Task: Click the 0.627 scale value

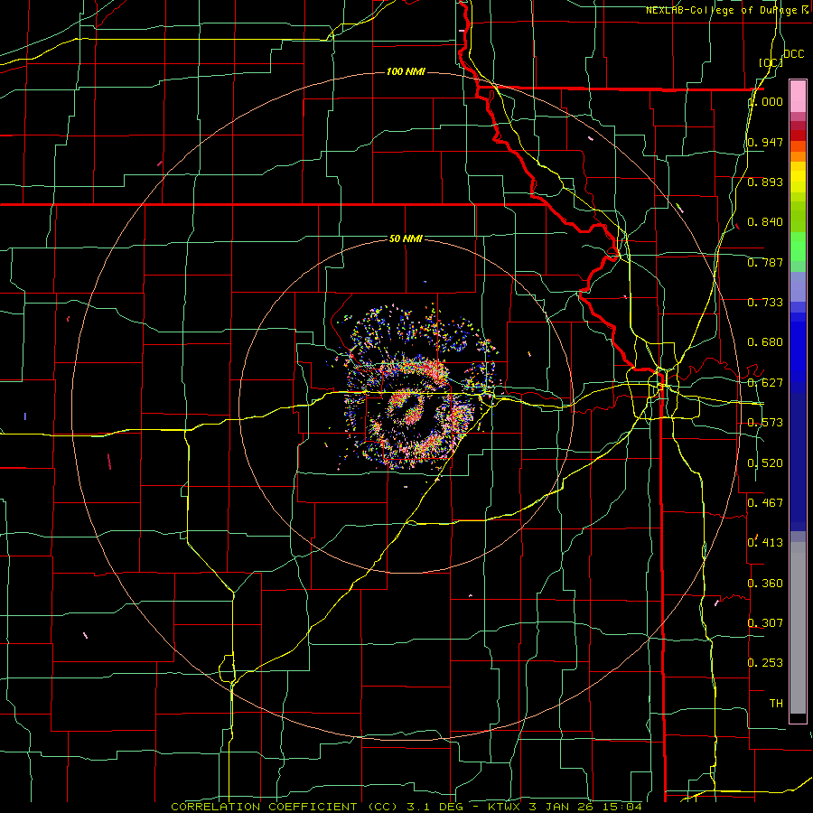Action: (766, 383)
